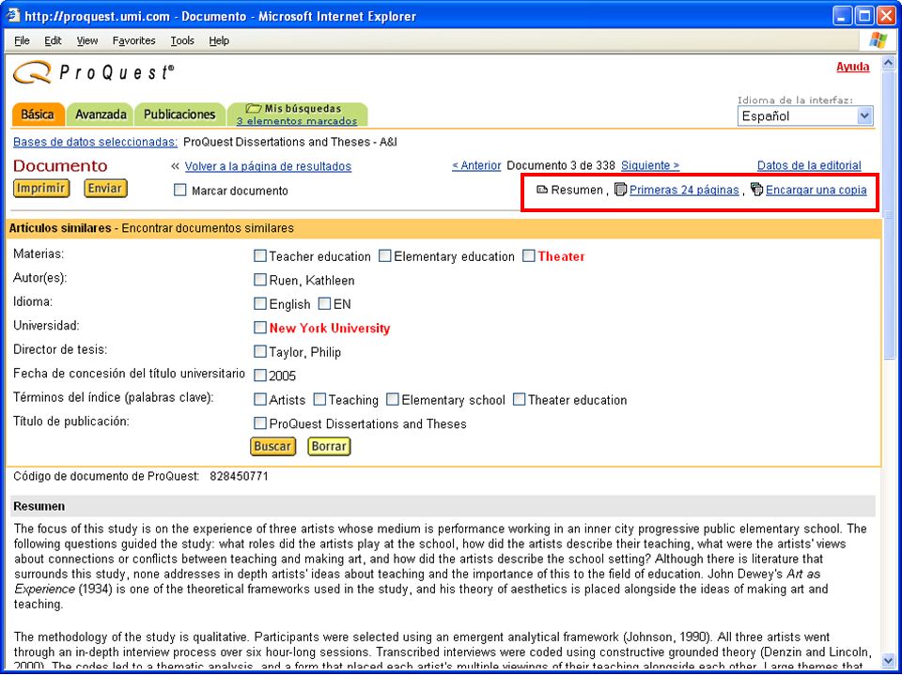This screenshot has height=676, width=902.
Task: Click the Resumen section heading
Action: point(39,506)
